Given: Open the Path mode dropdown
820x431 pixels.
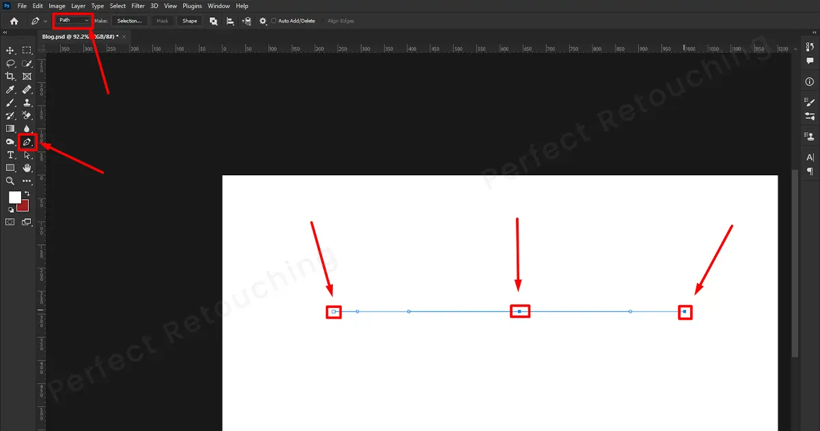Looking at the screenshot, I should point(72,21).
